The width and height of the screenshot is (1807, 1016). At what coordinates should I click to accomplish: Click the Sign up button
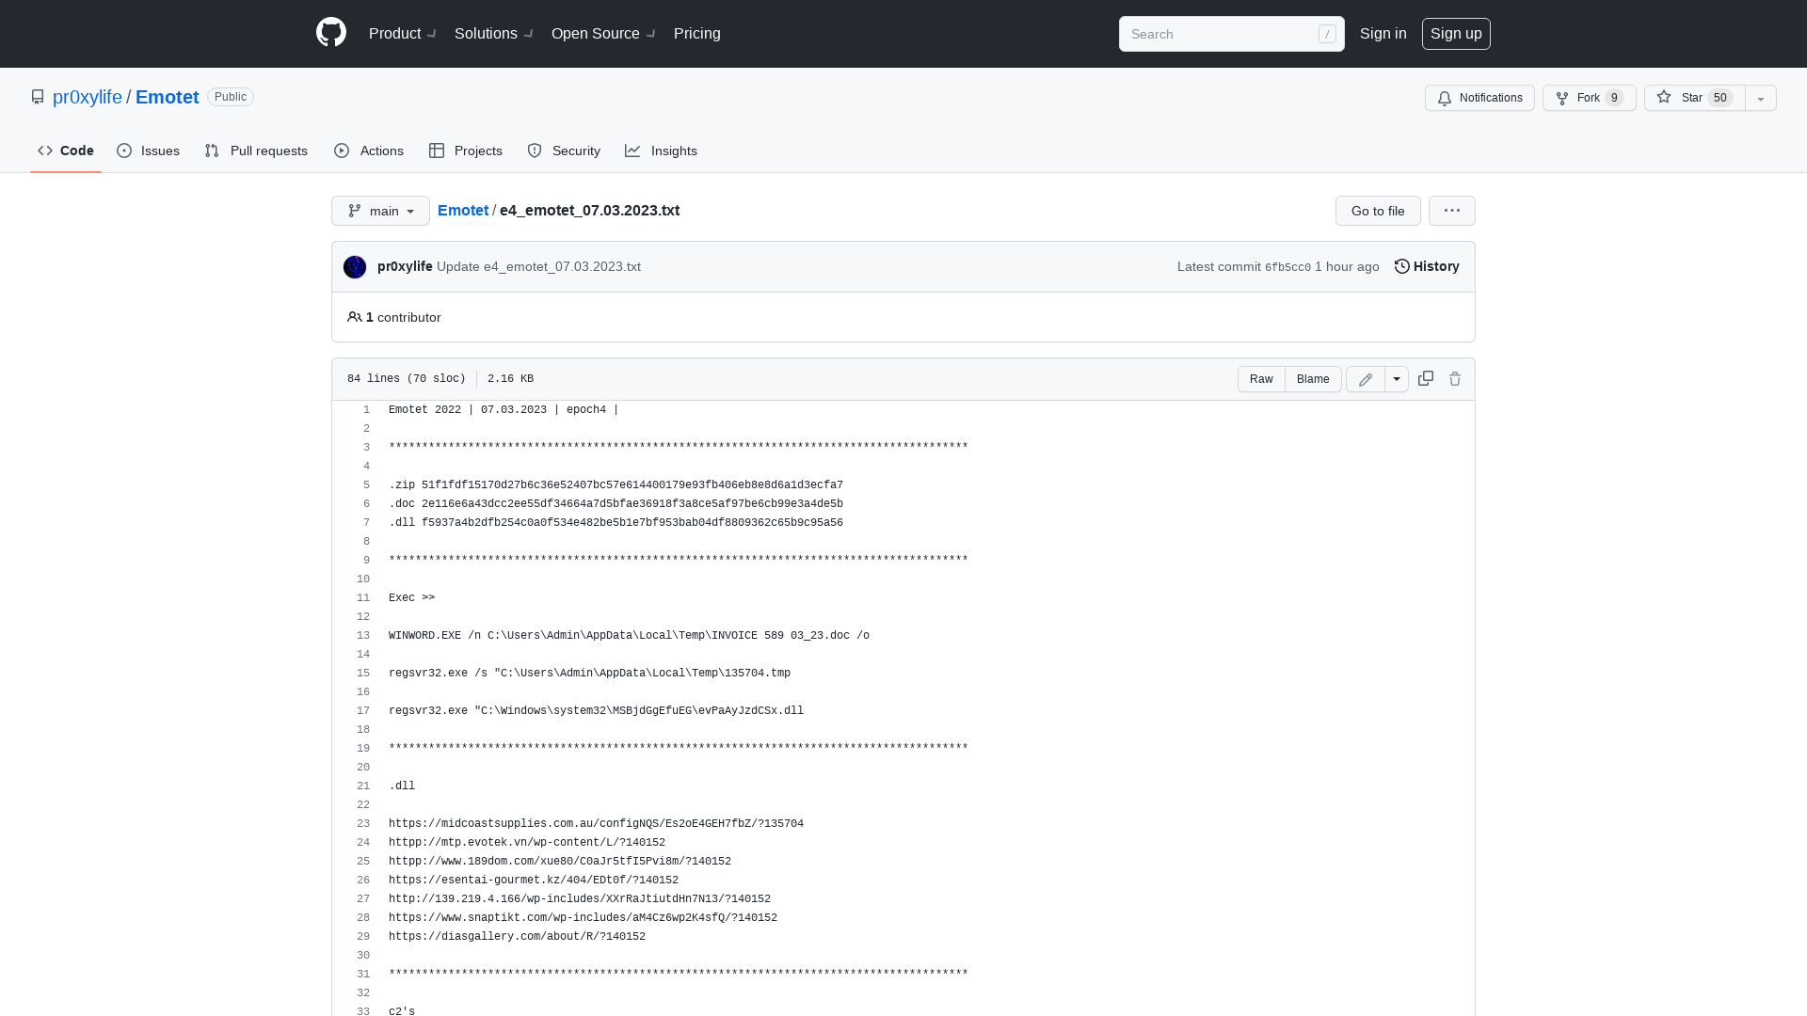coord(1456,34)
